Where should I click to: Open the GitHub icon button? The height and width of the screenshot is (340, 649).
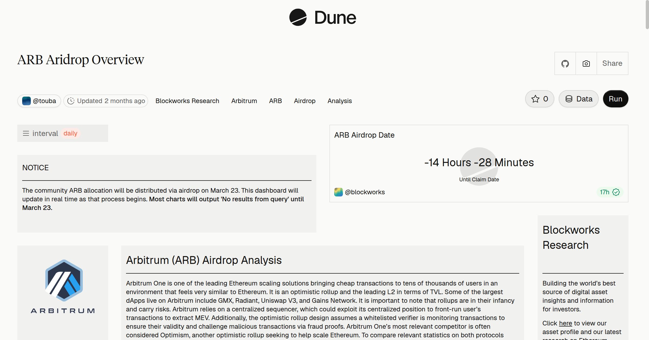(565, 63)
